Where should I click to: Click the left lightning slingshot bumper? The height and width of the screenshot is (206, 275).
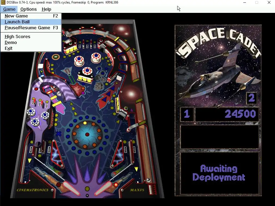click(x=57, y=154)
